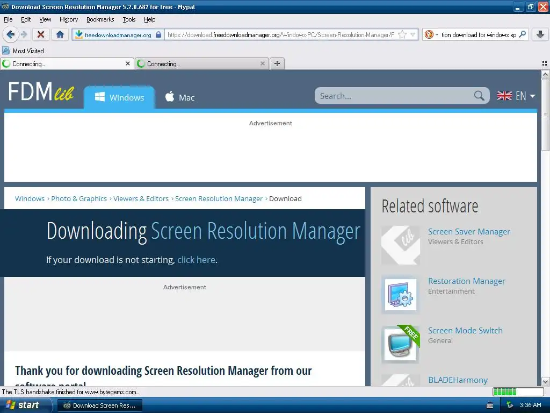This screenshot has height=413, width=550.
Task: Click the vertical scrollbar thumb
Action: click(545, 115)
